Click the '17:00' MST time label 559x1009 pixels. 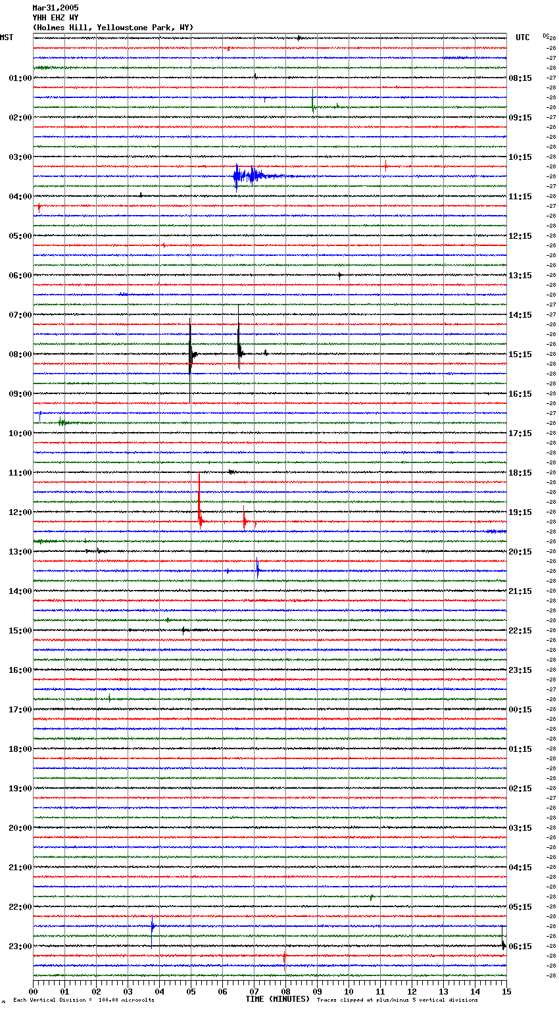pyautogui.click(x=20, y=710)
